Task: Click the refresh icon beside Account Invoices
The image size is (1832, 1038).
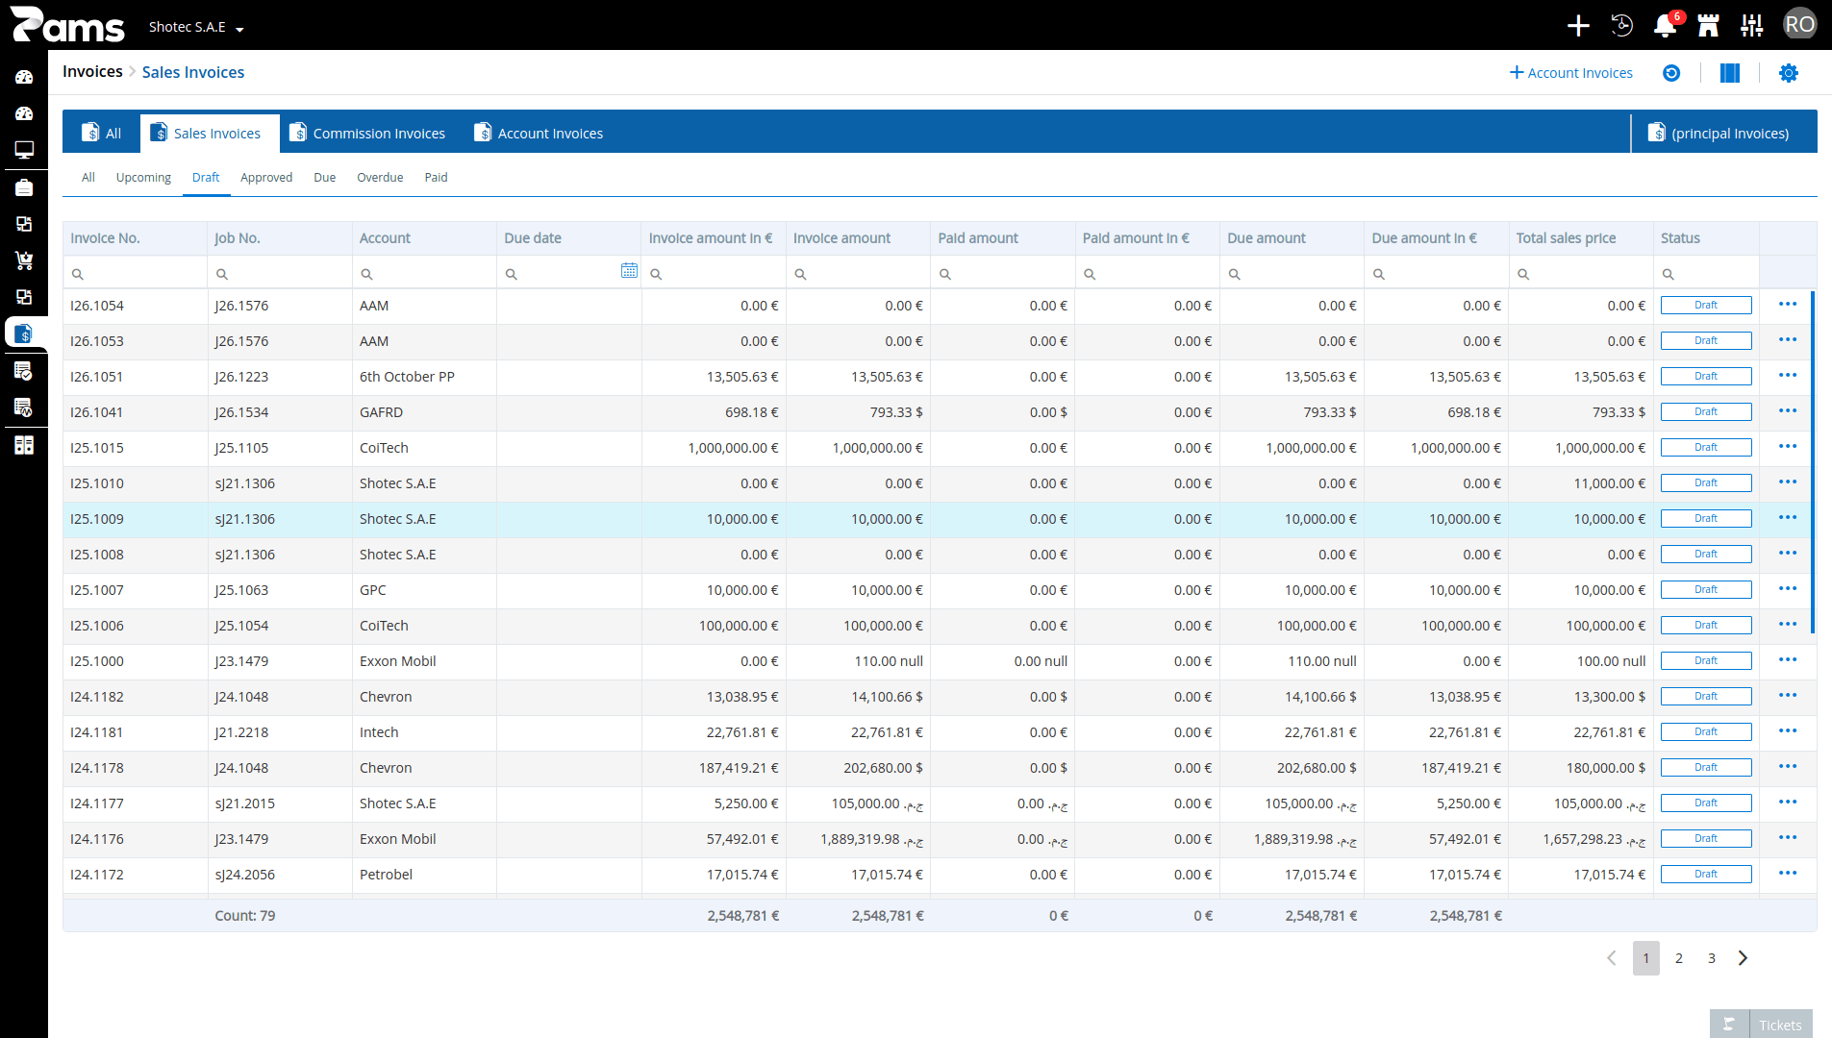Action: click(1671, 73)
